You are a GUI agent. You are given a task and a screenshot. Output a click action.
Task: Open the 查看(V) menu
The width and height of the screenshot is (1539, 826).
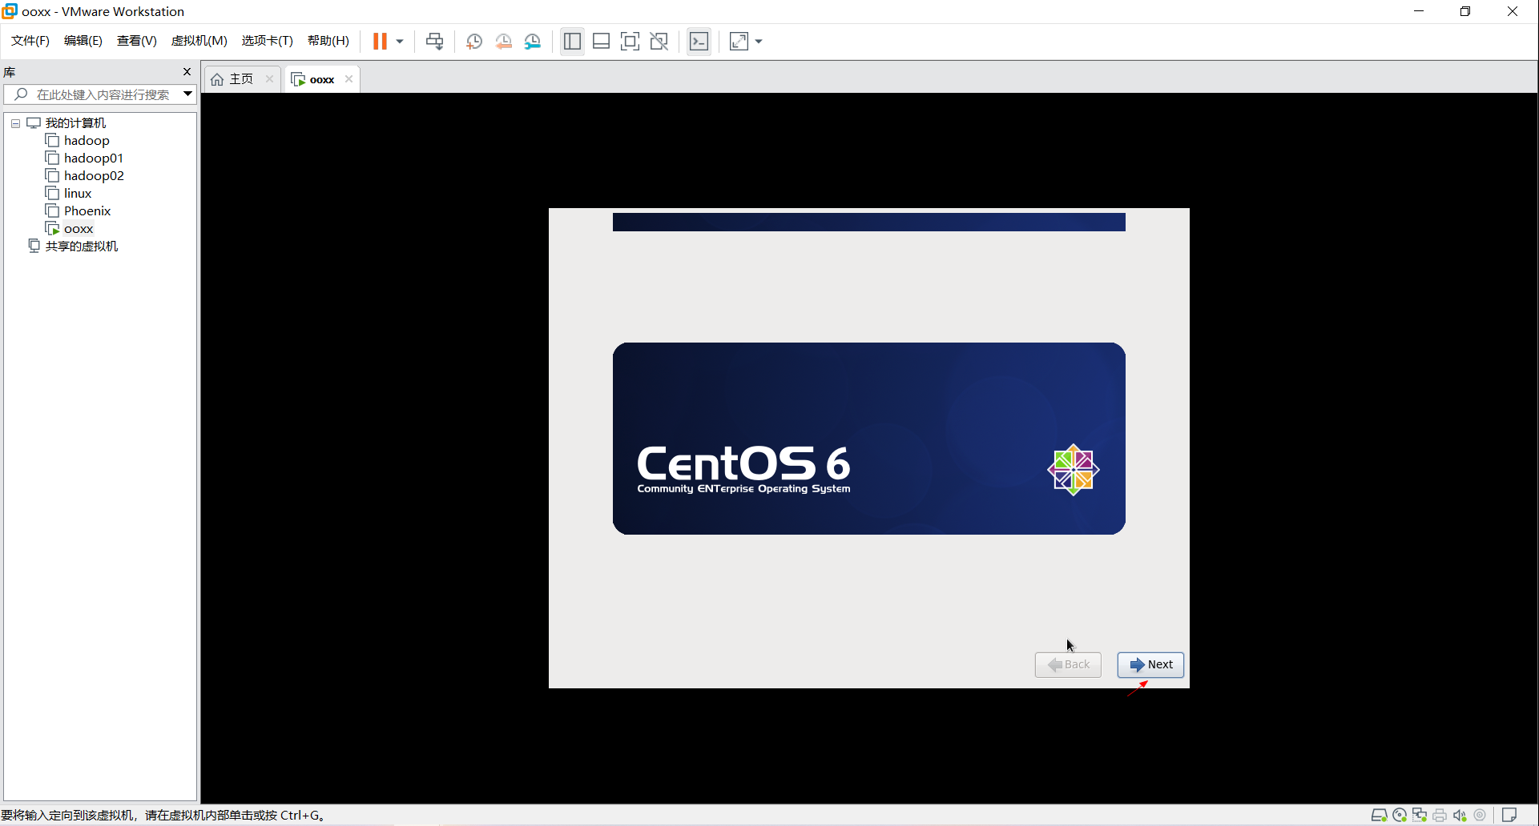click(137, 41)
